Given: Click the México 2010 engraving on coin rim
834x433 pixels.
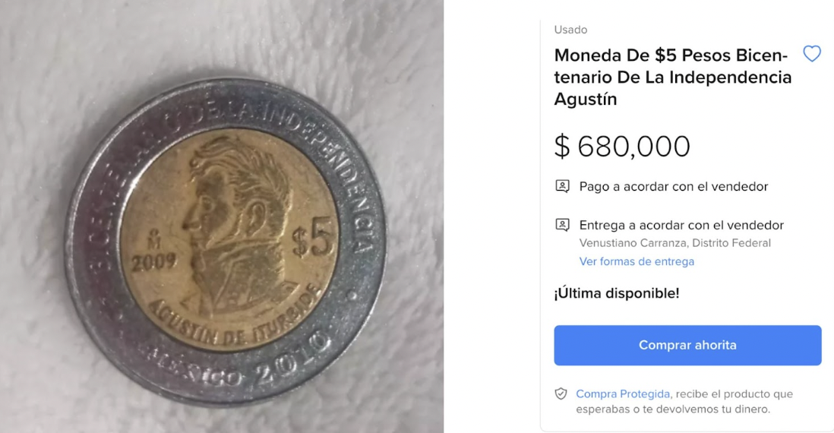Looking at the screenshot, I should (x=233, y=363).
